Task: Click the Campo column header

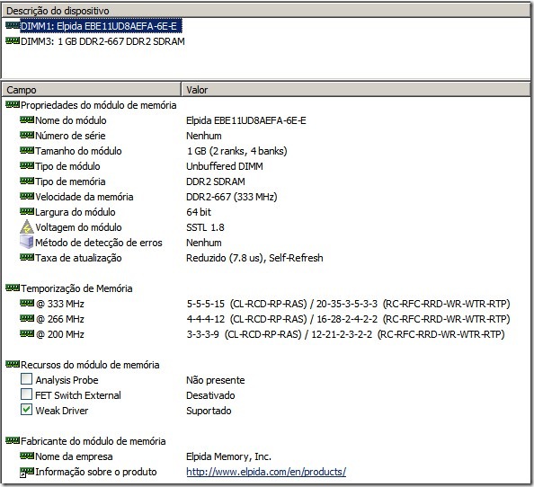Action: click(x=92, y=90)
